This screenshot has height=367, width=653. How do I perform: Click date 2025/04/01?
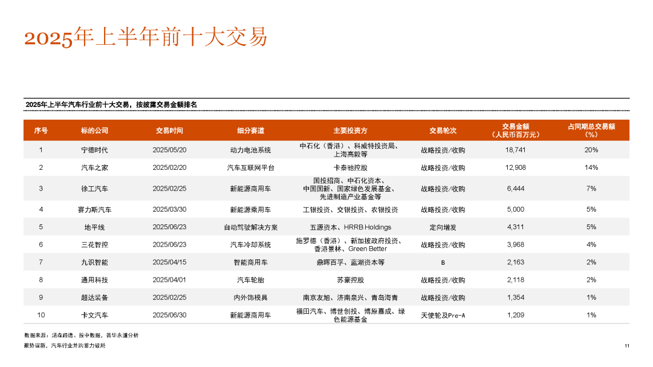pyautogui.click(x=169, y=280)
